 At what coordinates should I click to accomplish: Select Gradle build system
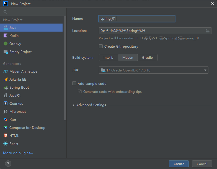pos(147,58)
